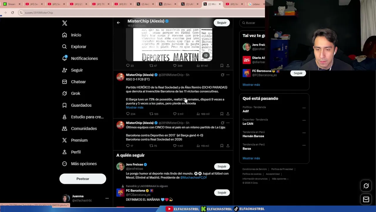Image resolution: width=376 pixels, height=212 pixels.
Task: Show more trends under Qué está pasando
Action: pos(251,158)
